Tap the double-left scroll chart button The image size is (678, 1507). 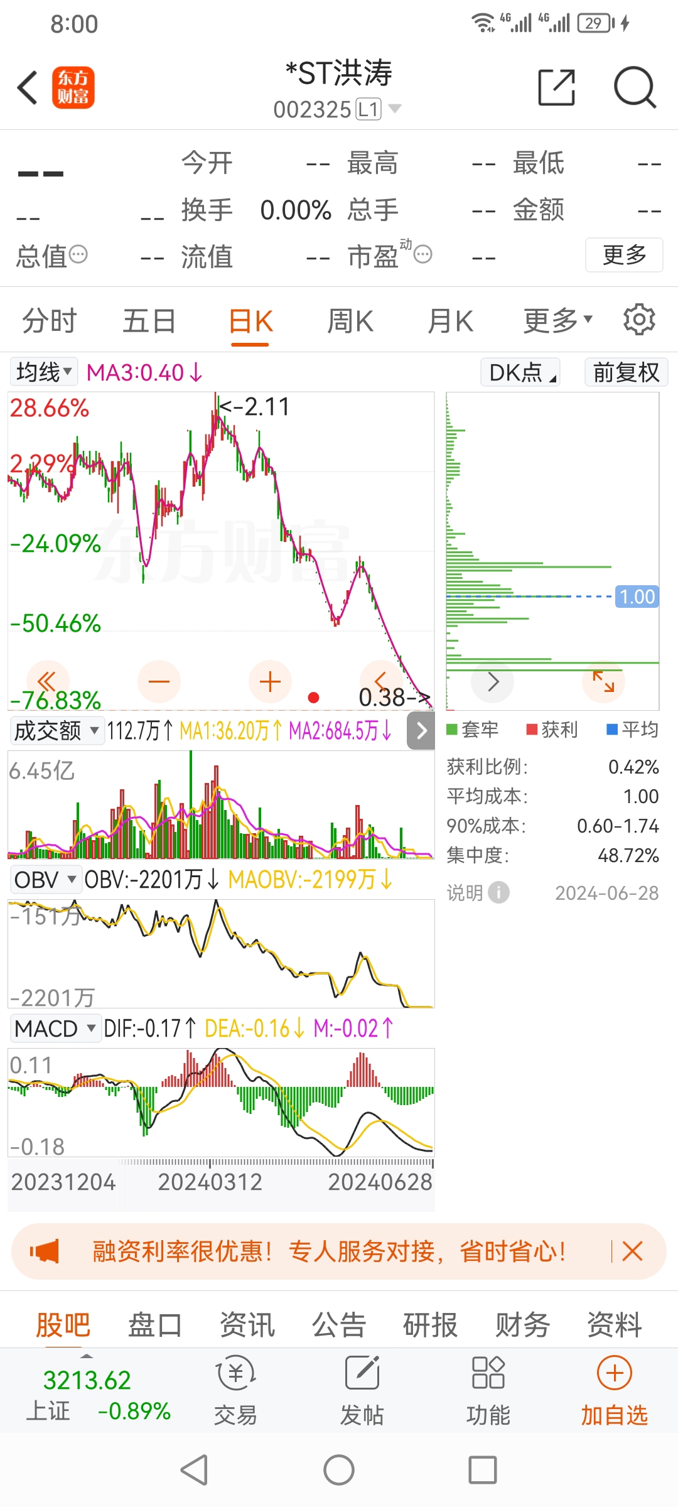coord(48,681)
